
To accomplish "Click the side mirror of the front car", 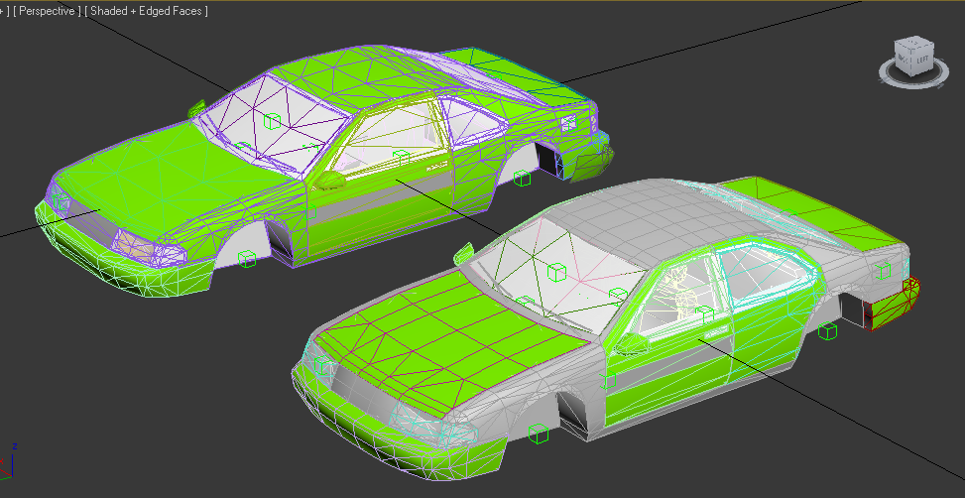I will pyautogui.click(x=632, y=343).
